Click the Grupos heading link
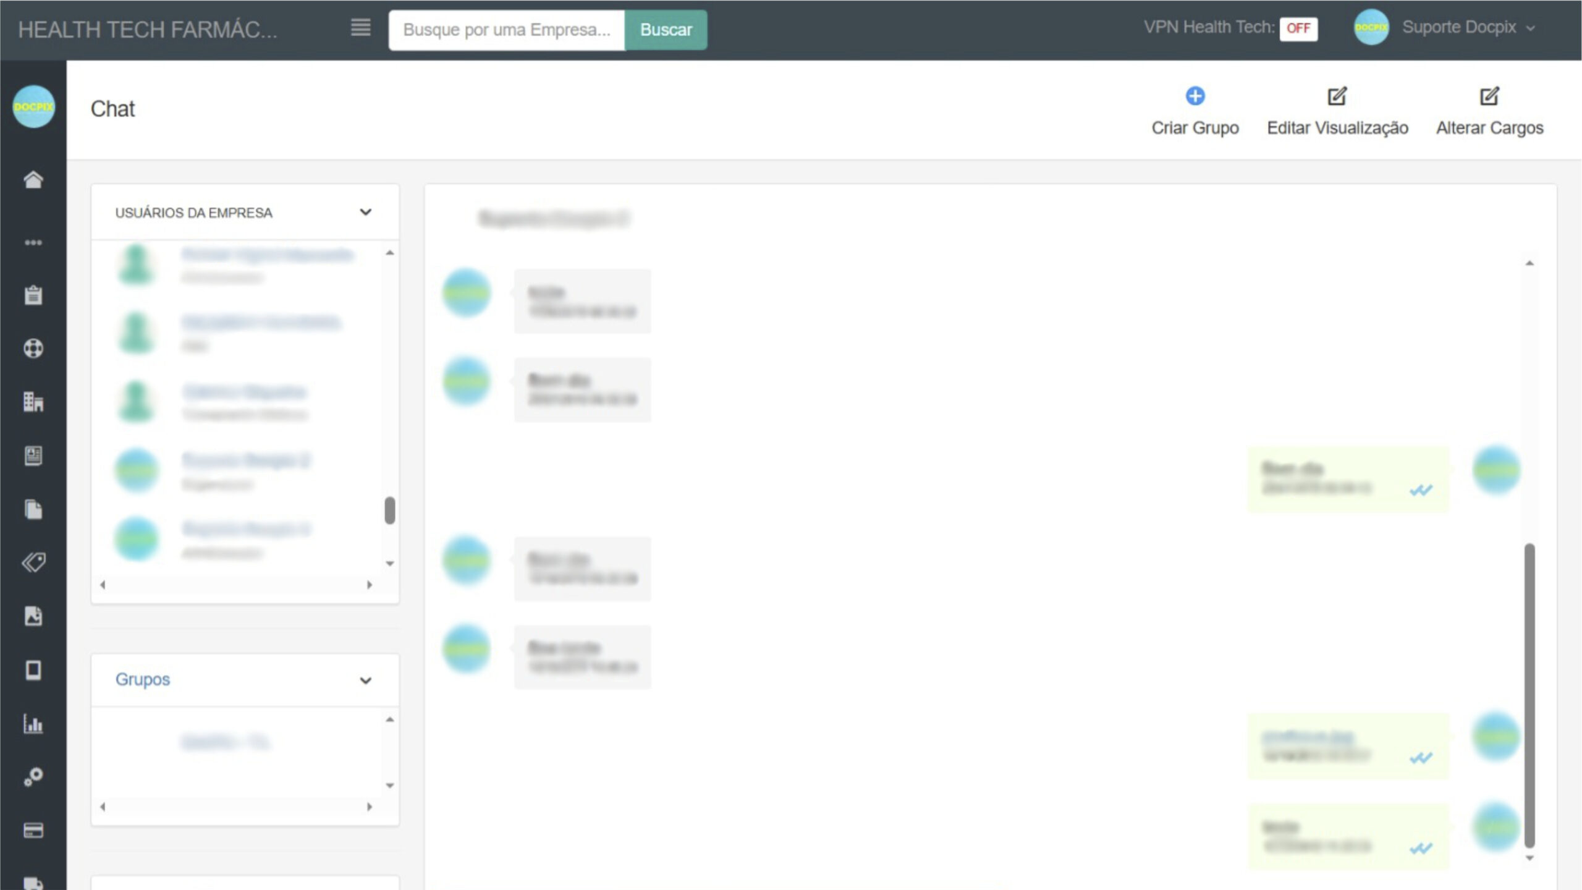This screenshot has height=890, width=1582. 143,679
